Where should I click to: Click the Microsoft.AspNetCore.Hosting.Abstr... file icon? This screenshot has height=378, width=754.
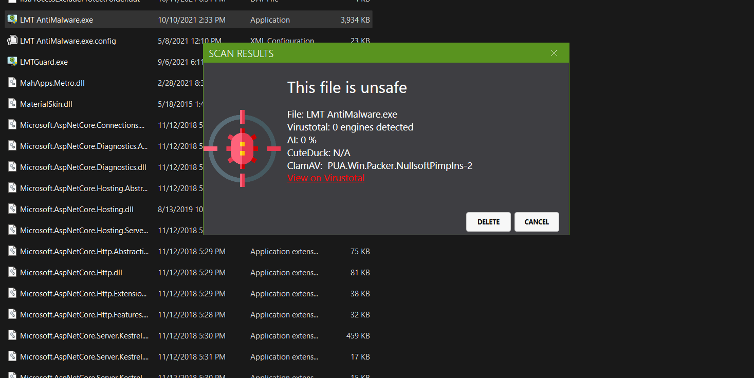[x=12, y=188]
